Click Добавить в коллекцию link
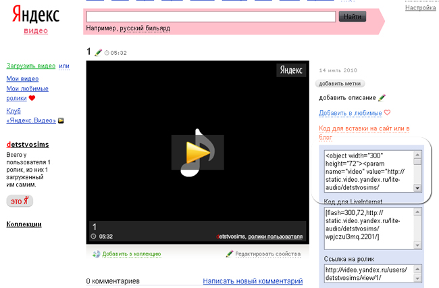 (x=132, y=254)
